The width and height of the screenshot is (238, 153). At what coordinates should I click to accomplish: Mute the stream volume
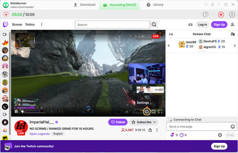pyautogui.click(x=22, y=111)
